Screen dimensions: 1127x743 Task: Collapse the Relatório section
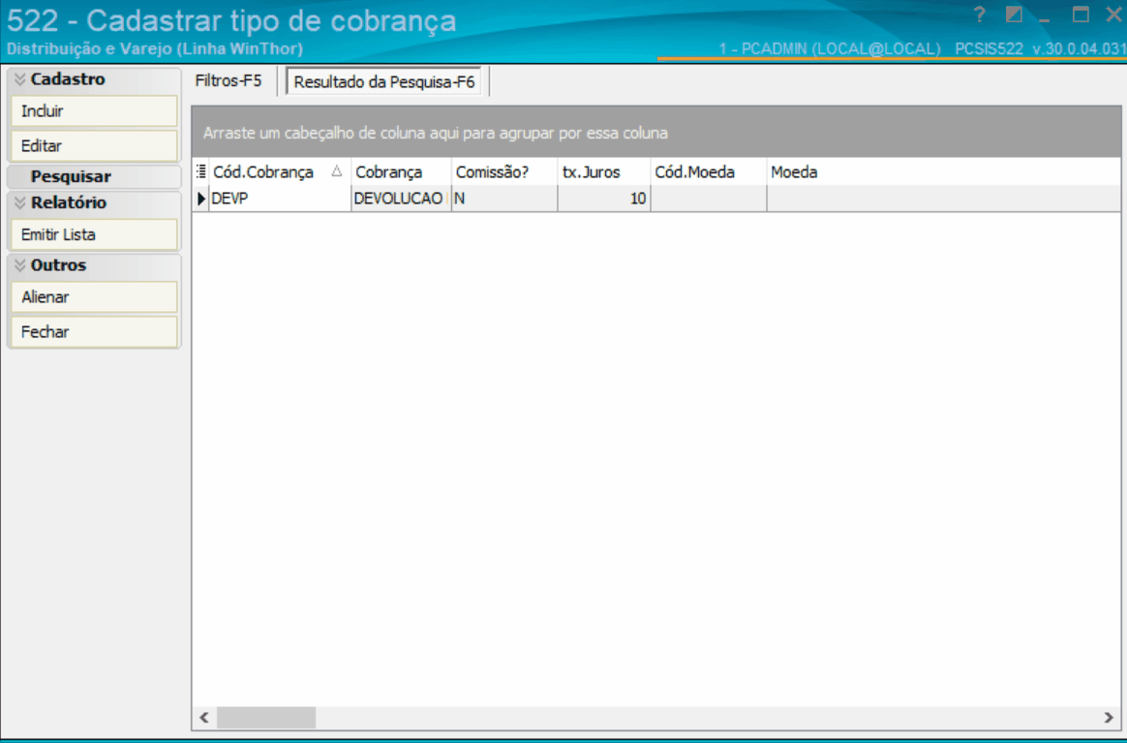pyautogui.click(x=20, y=202)
